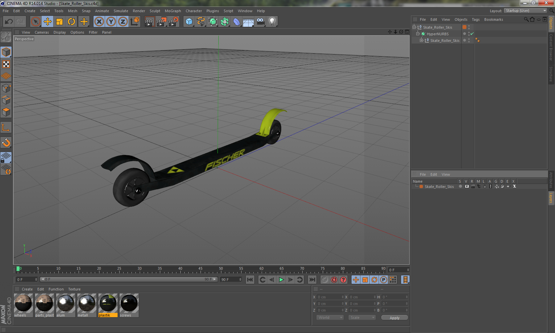Screen dimensions: 555x333
Task: Open the spline pen tools icon
Action: 201,22
